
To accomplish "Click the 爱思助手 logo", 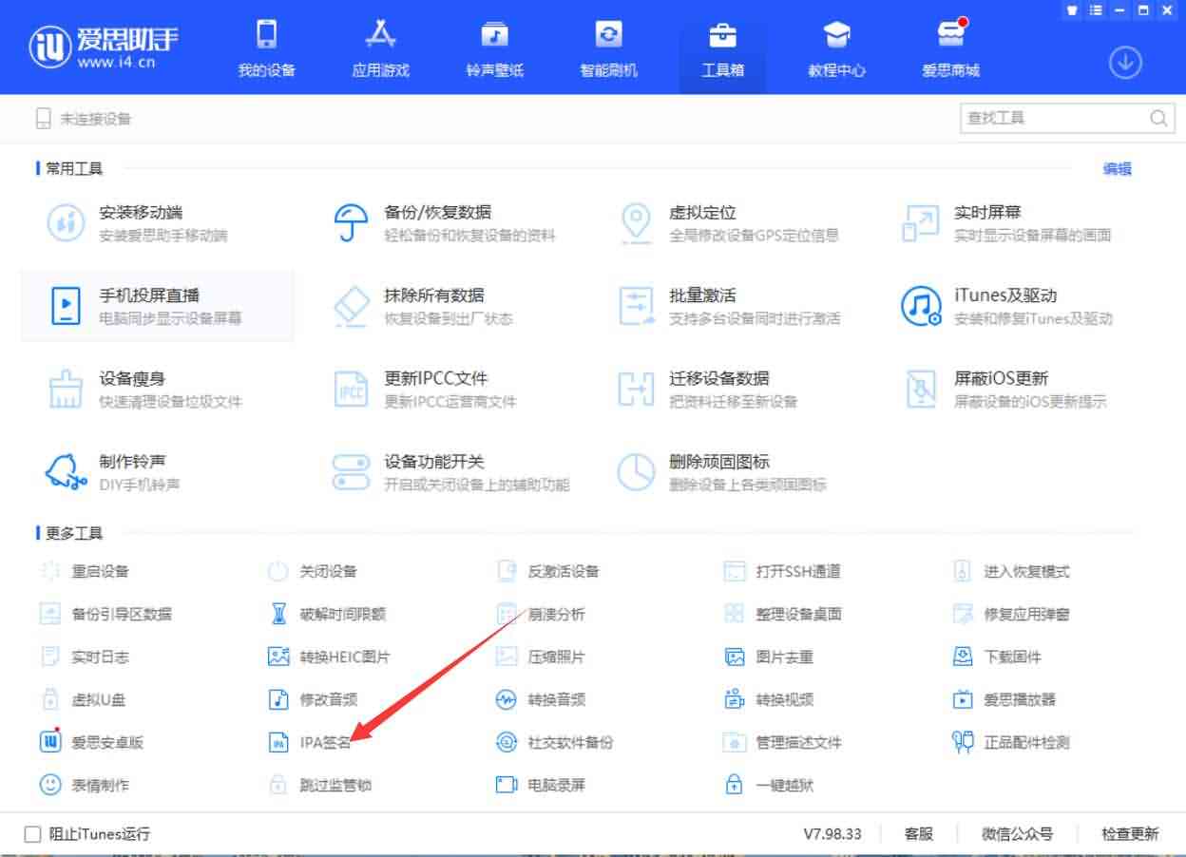I will [x=105, y=46].
